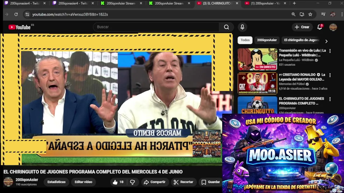Viewport: 344px width, 193px height.
Task: Click the Crear button
Action: [302, 27]
